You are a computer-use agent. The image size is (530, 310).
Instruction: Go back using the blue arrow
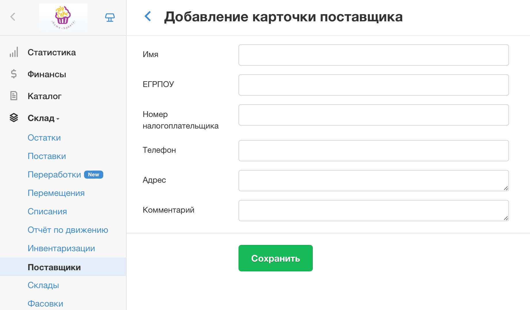[x=148, y=16]
